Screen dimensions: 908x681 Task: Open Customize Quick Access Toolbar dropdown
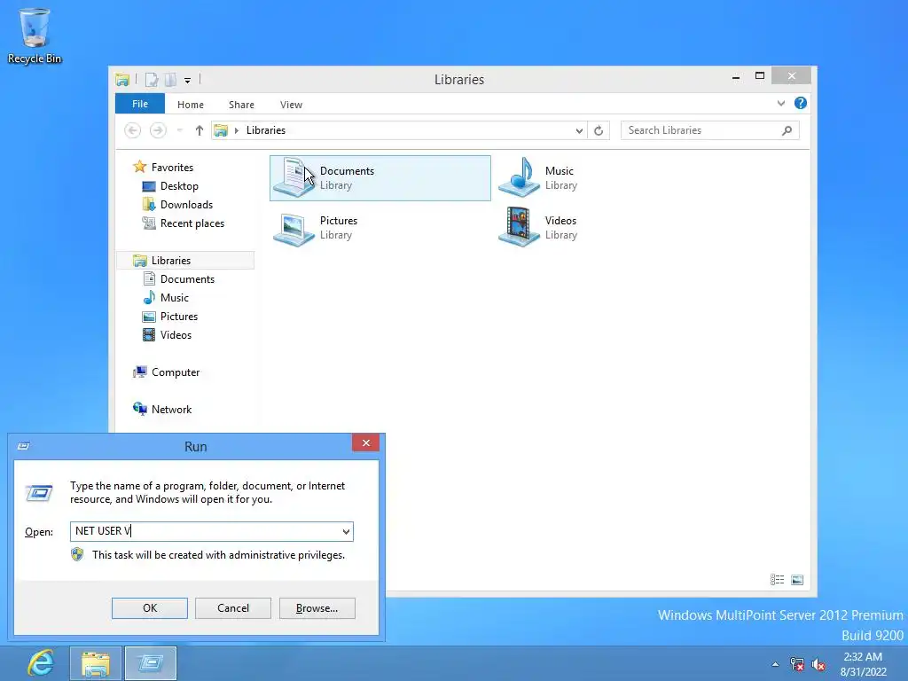[x=188, y=81]
